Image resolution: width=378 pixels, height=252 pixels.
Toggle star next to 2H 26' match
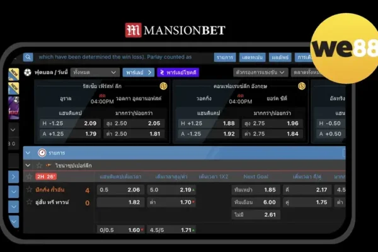[x=29, y=176]
